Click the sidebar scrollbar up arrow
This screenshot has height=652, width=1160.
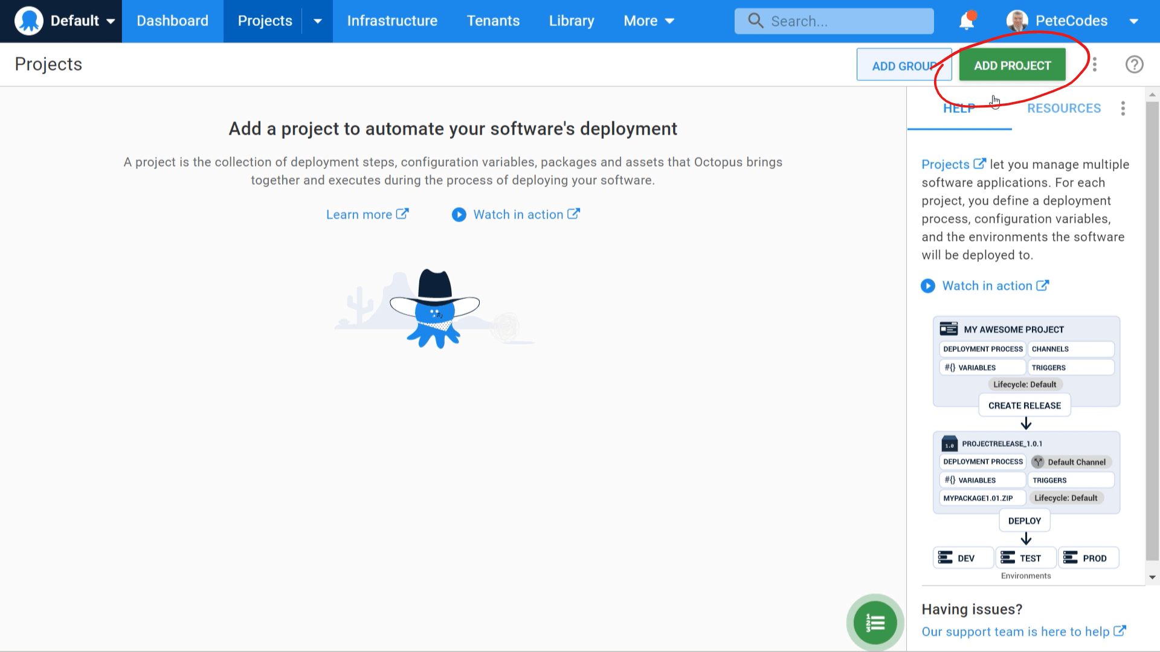click(x=1152, y=95)
